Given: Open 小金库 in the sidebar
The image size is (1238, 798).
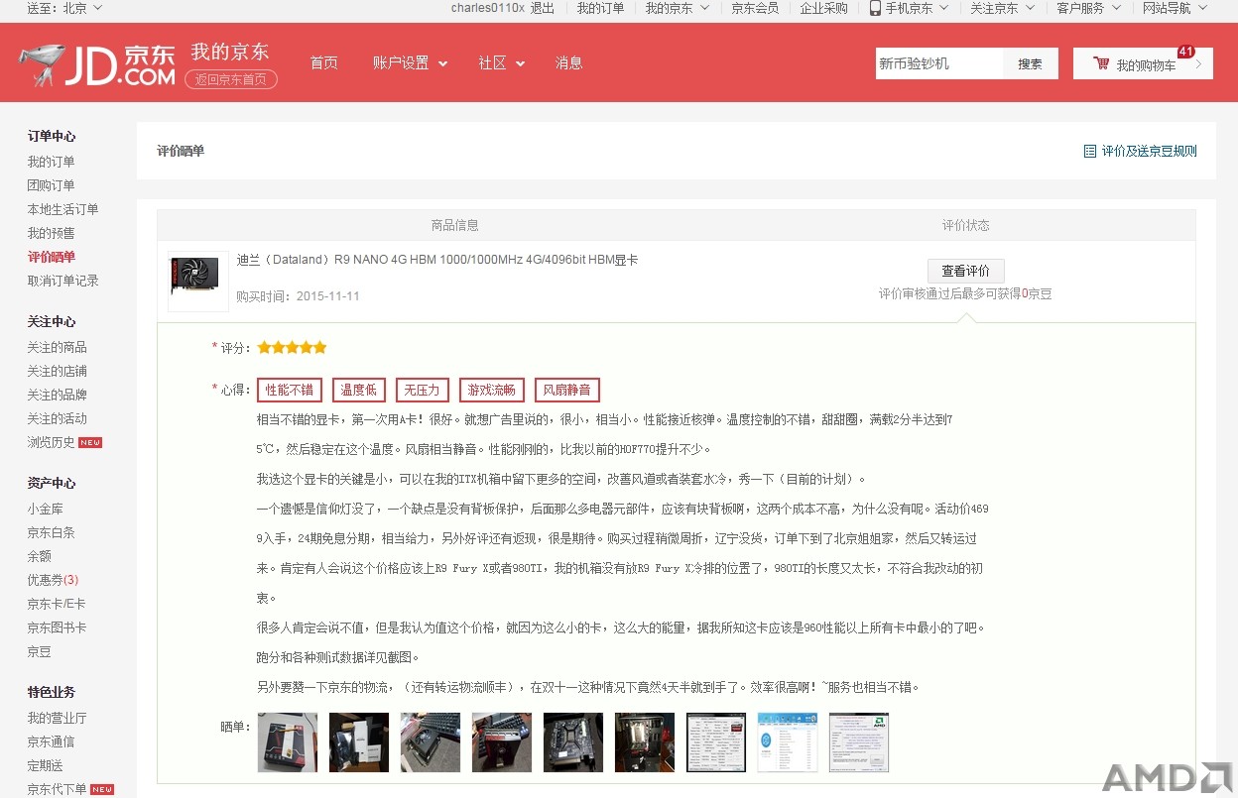Looking at the screenshot, I should (45, 509).
